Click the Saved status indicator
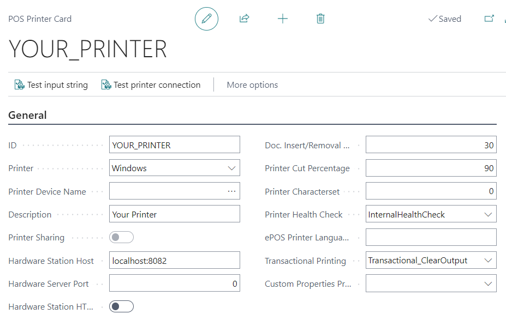This screenshot has height=326, width=506. click(445, 19)
